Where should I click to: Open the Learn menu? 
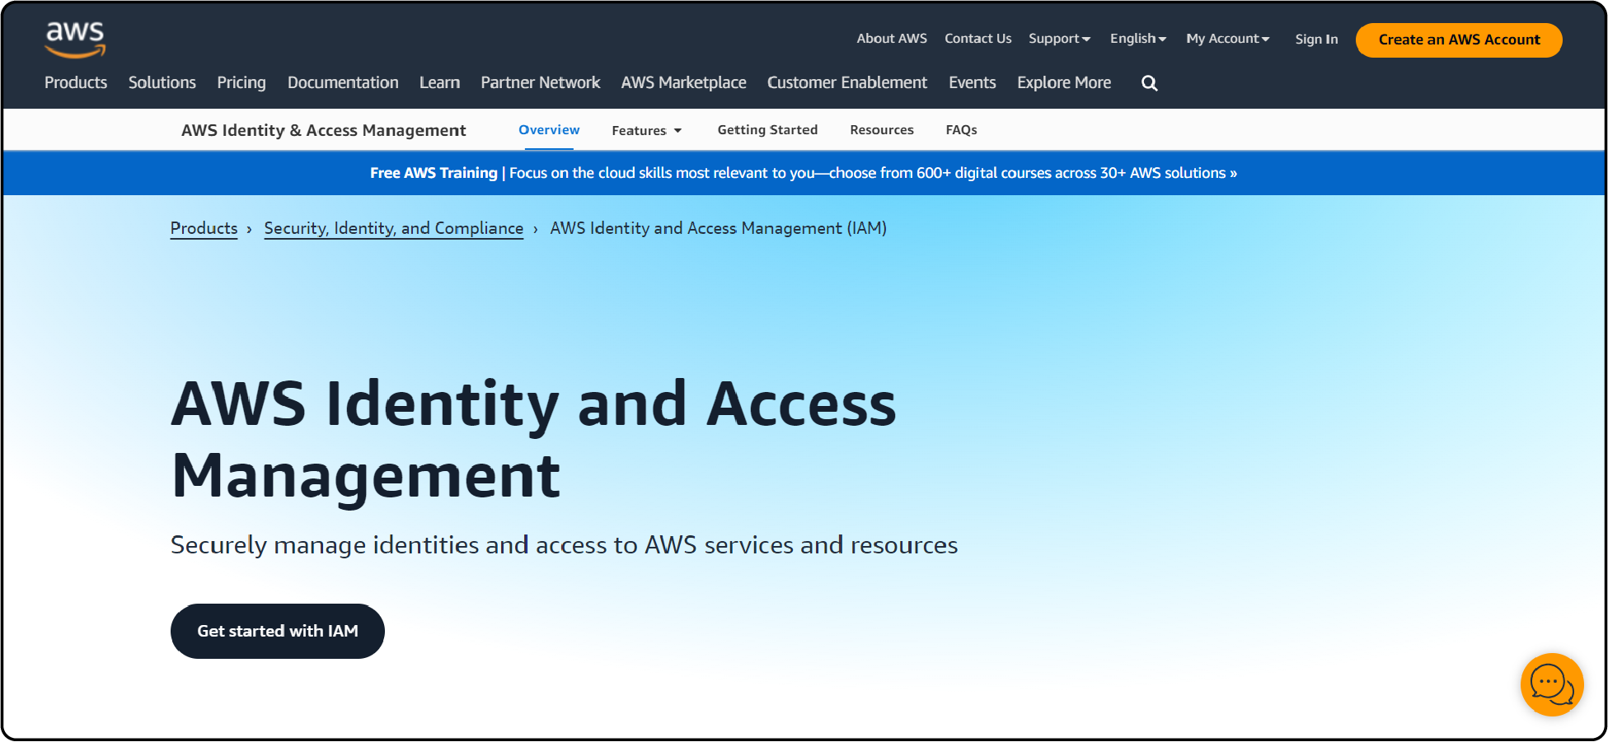pos(439,82)
